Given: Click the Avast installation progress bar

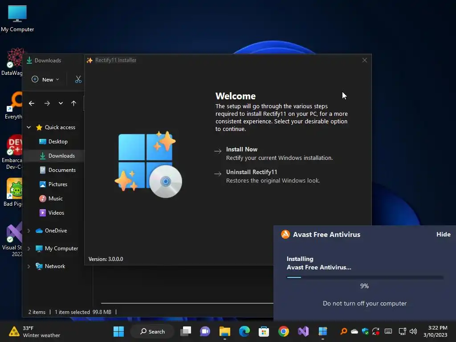Looking at the screenshot, I should tap(365, 277).
